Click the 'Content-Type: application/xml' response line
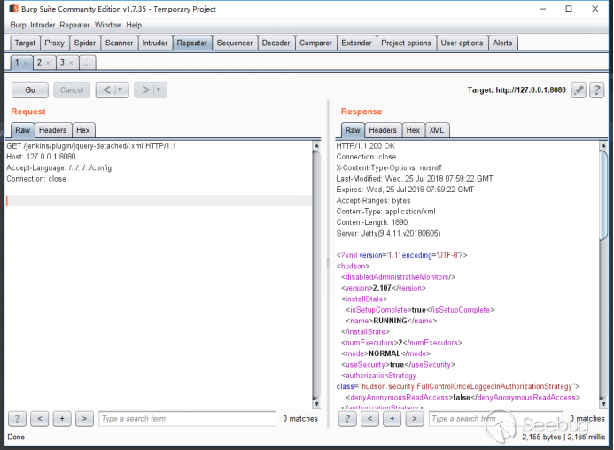614x450 pixels. click(x=385, y=212)
